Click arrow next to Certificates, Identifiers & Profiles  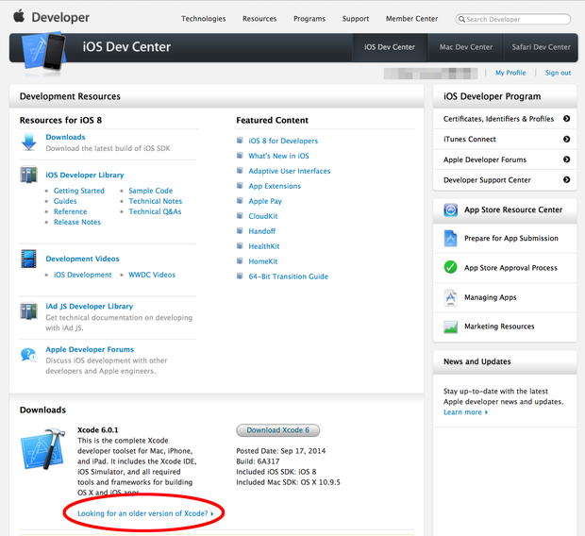tap(566, 119)
